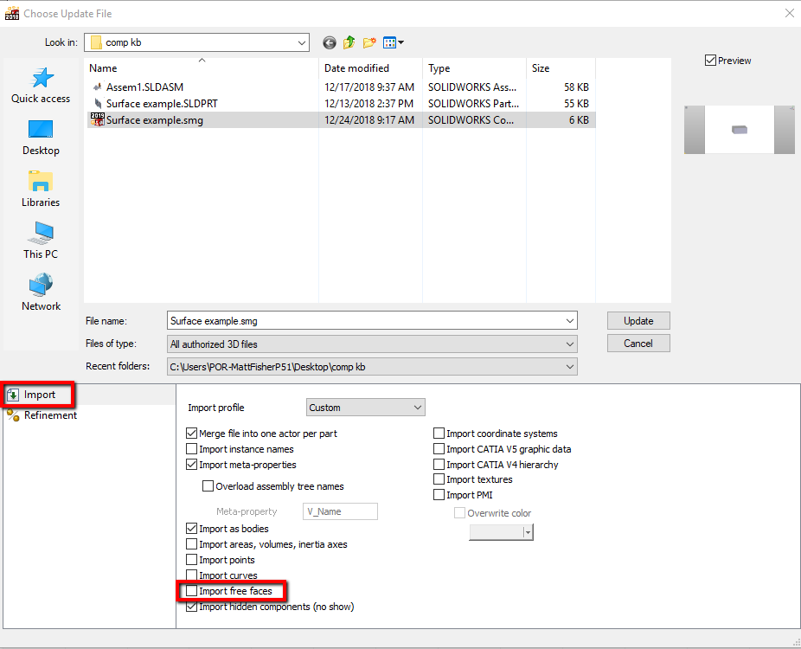Enable Import CATIA V5 graphic data
The width and height of the screenshot is (801, 649).
pos(439,449)
